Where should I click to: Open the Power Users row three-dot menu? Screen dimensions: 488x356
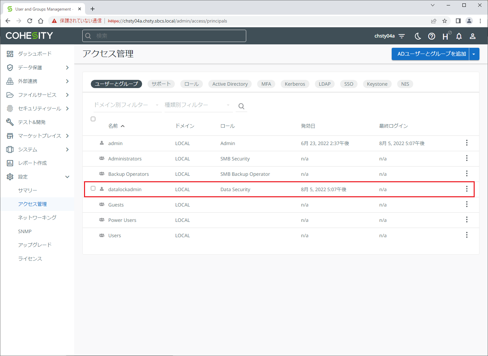click(x=467, y=220)
